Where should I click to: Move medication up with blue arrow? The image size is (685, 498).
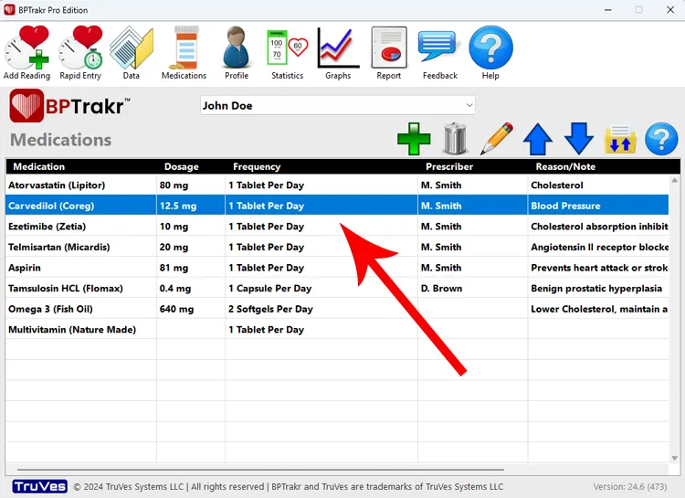(538, 140)
